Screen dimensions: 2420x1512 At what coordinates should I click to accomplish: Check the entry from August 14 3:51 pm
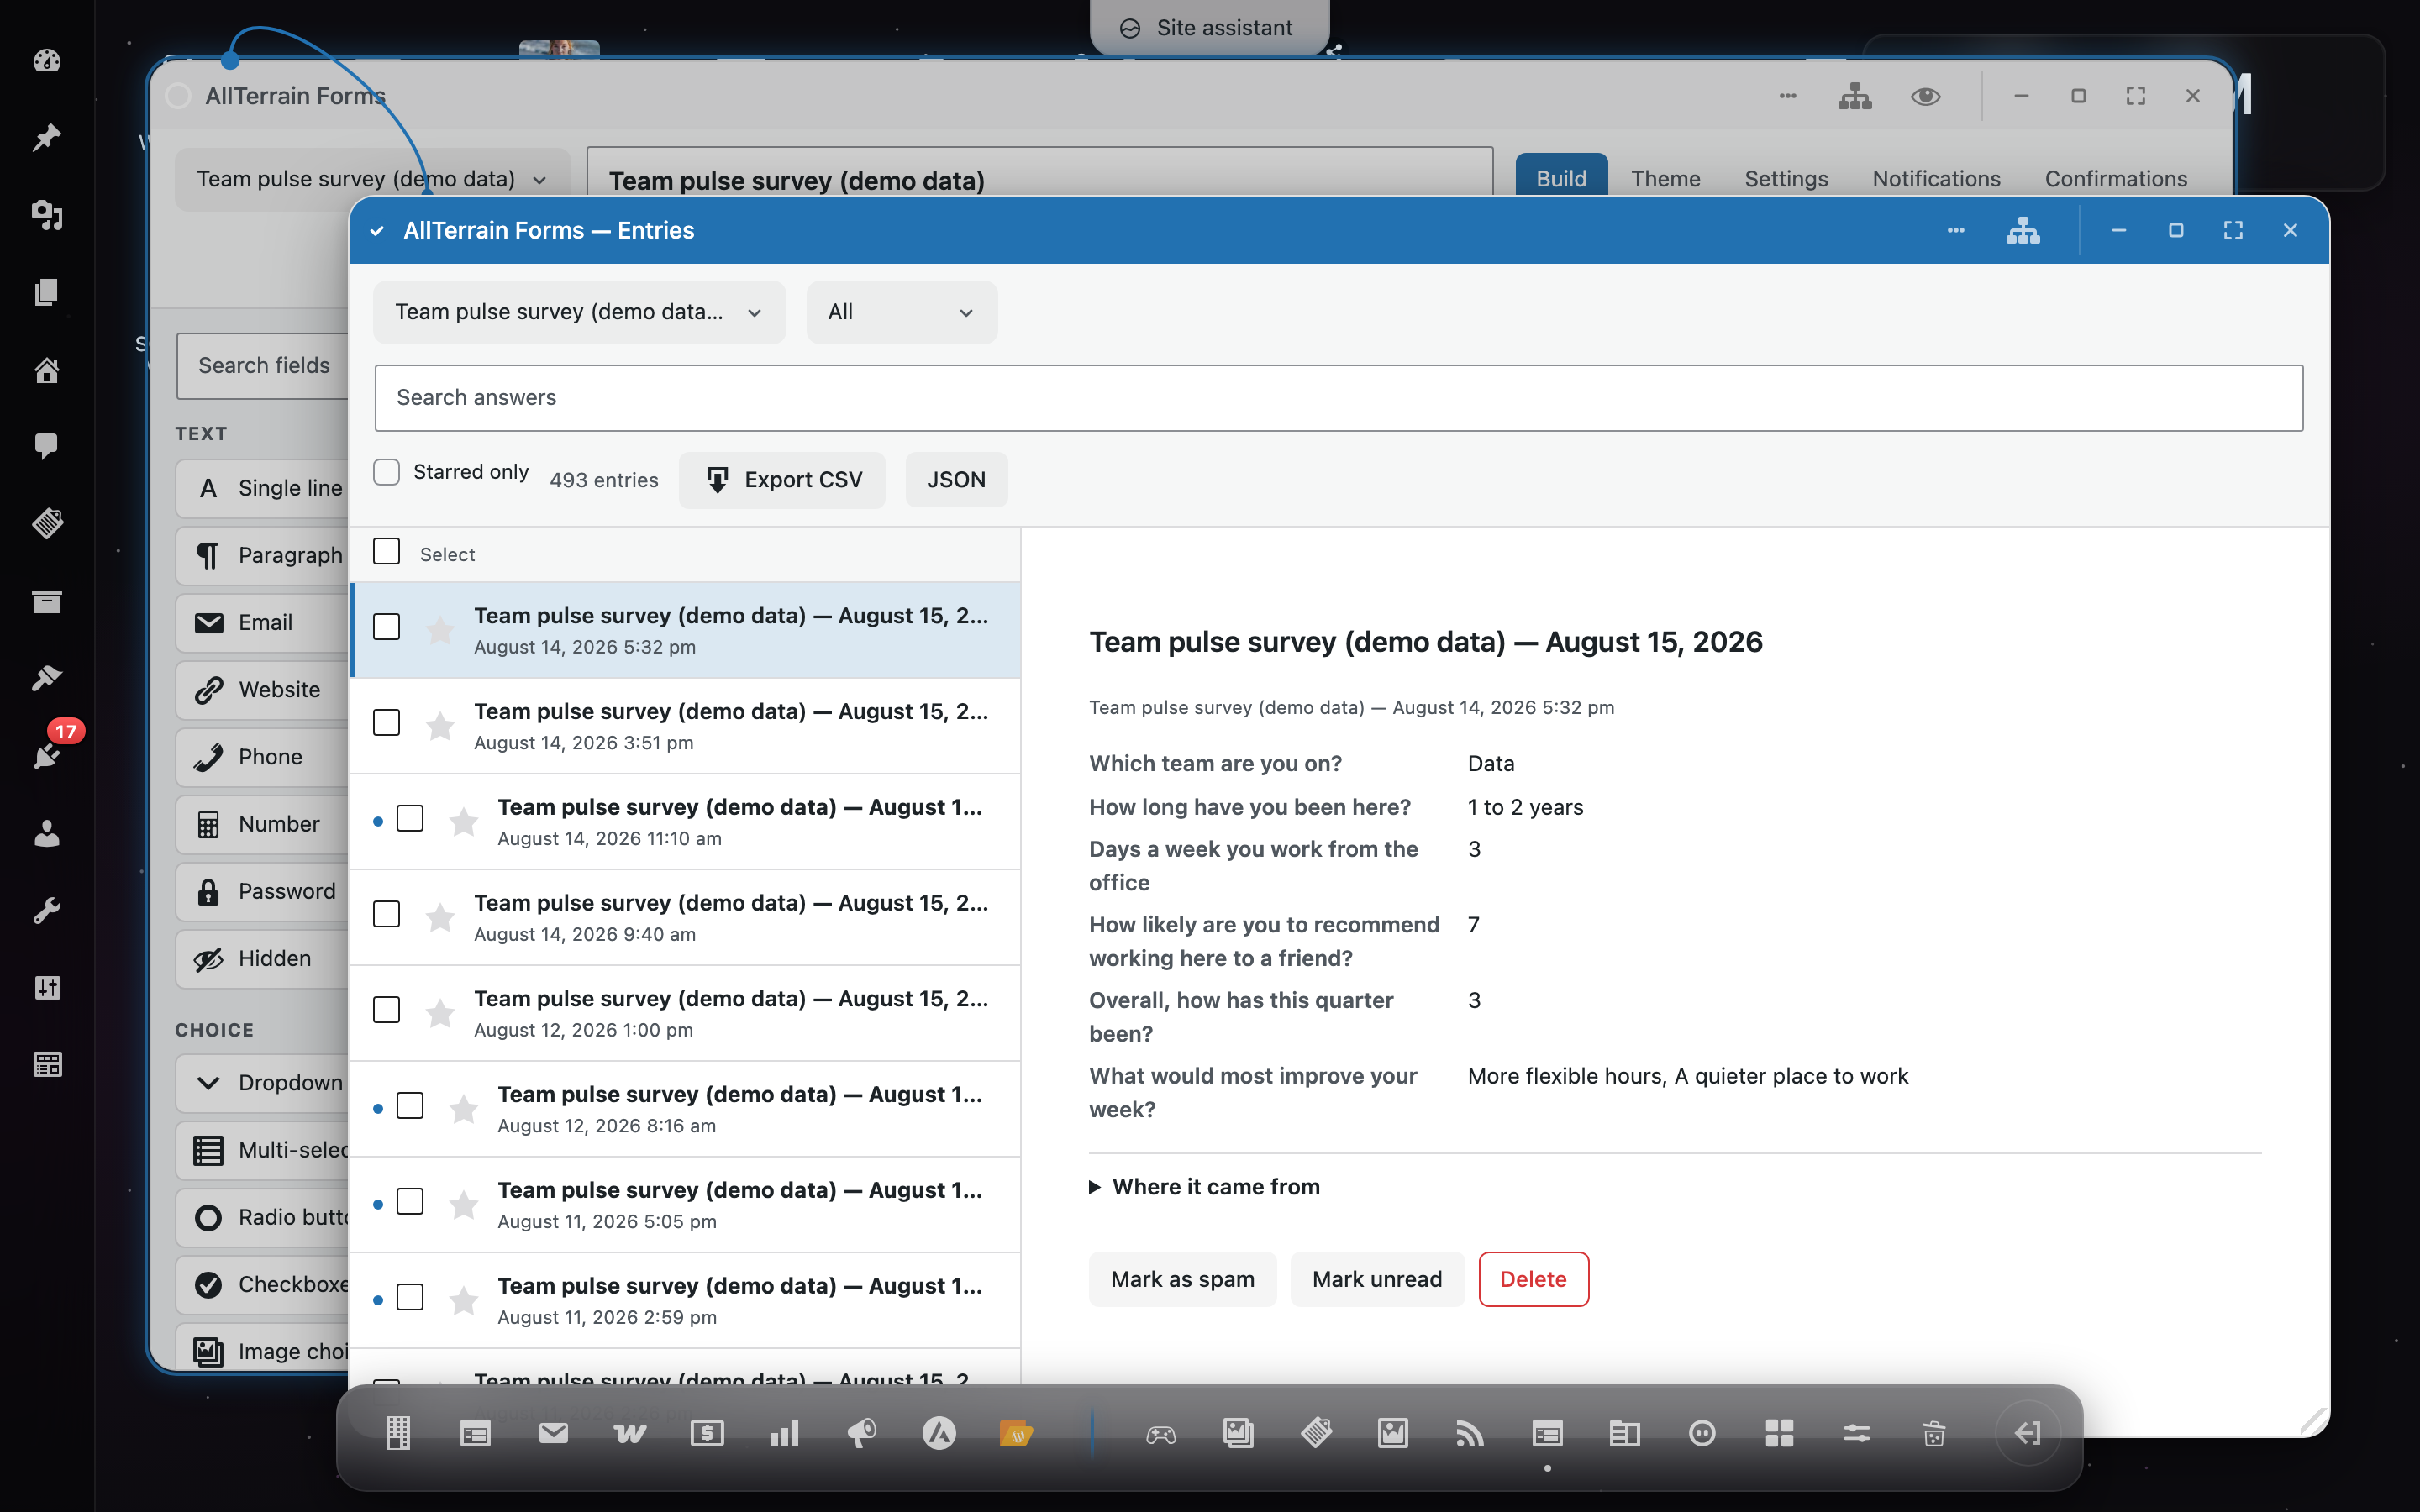tap(386, 723)
